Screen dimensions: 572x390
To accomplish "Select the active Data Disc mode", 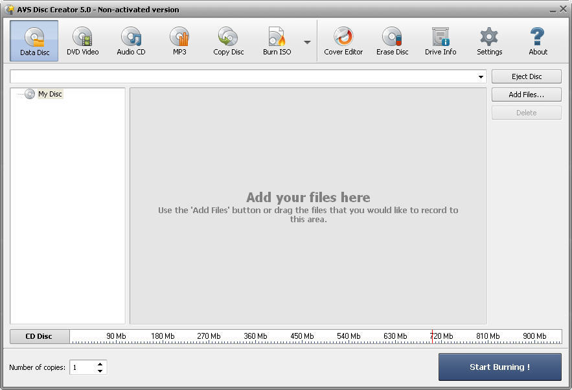I will click(34, 40).
